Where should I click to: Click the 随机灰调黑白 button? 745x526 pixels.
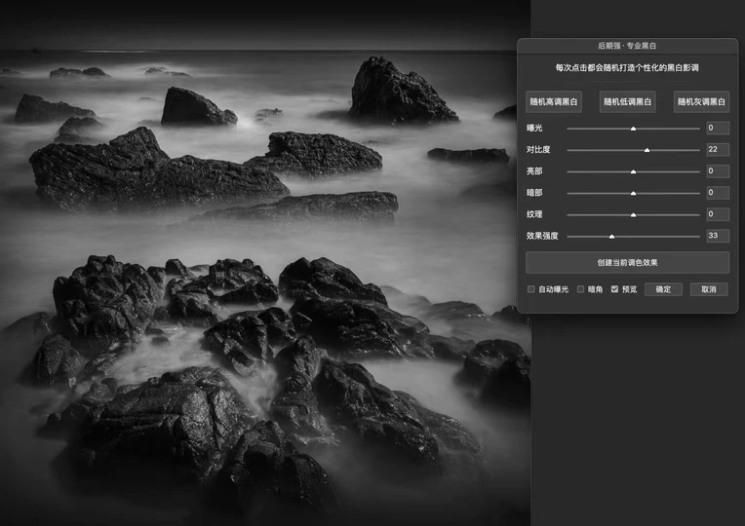pyautogui.click(x=701, y=102)
